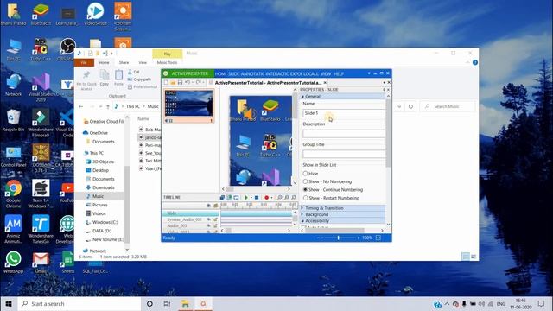Open the File menu in Explorer
The image size is (553, 311).
pyautogui.click(x=84, y=62)
